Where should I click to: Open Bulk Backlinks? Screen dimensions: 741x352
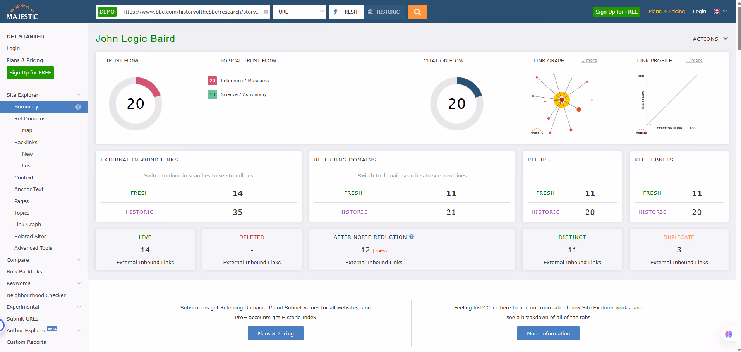coord(24,271)
